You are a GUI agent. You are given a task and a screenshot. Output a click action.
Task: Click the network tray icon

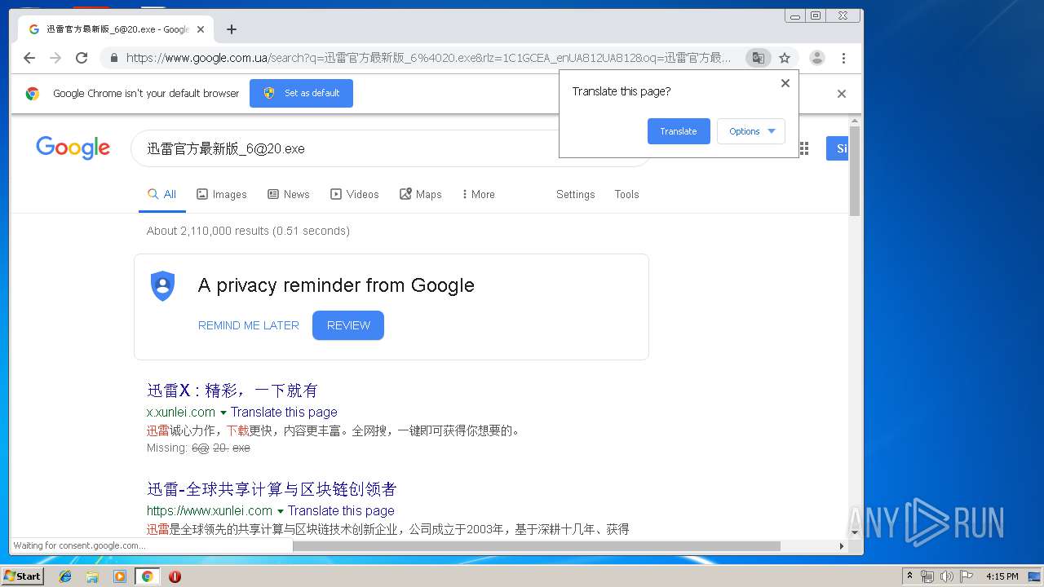pos(927,576)
